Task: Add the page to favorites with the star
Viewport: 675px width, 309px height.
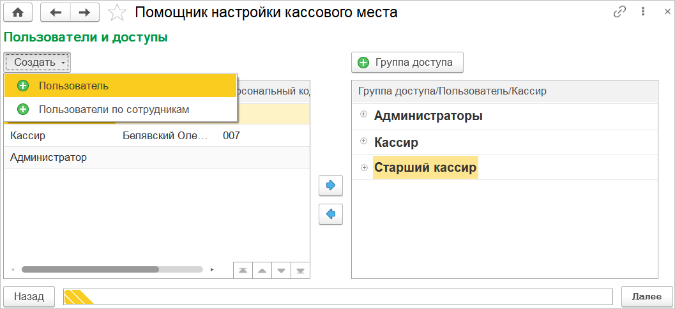Action: 116,12
